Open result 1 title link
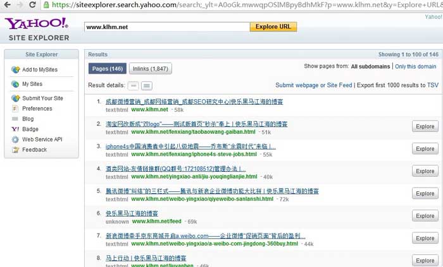 [x=194, y=102]
